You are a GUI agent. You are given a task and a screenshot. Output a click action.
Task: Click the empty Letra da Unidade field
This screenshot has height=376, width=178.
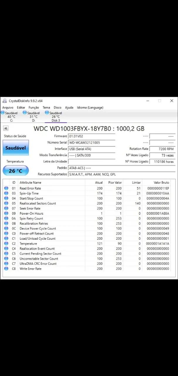click(x=91, y=161)
